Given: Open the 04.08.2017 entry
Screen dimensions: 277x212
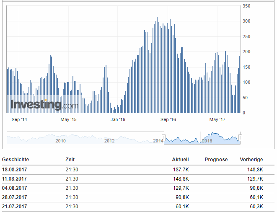Looking at the screenshot, I should [x=15, y=188].
